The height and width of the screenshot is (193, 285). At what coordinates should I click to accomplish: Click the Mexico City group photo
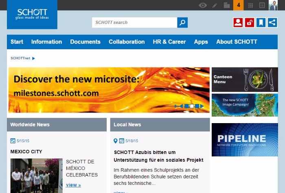pyautogui.click(x=36, y=176)
